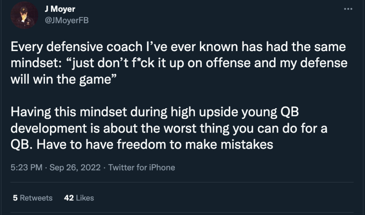Open the J Moyer display name link
Image resolution: width=365 pixels, height=215 pixels.
click(x=60, y=9)
